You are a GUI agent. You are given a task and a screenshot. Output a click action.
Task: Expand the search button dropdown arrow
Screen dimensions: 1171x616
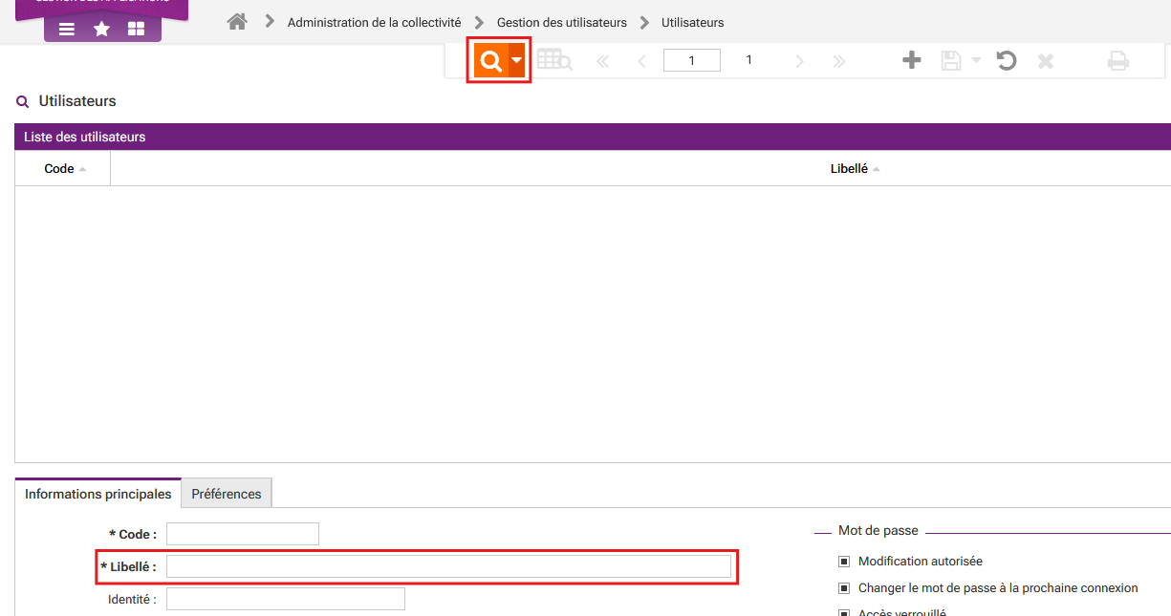(x=516, y=60)
